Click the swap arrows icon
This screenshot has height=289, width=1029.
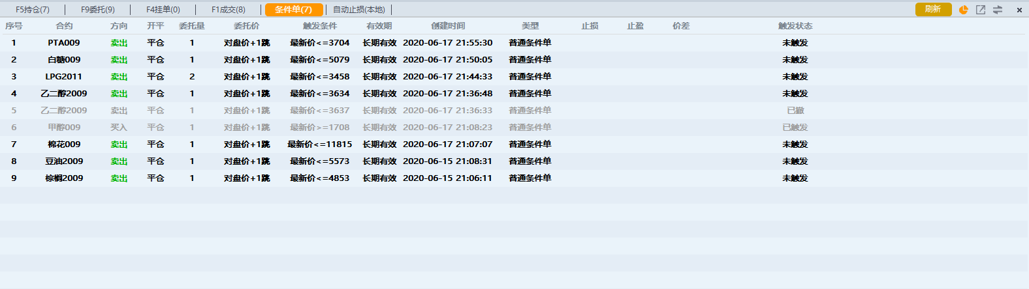click(998, 9)
